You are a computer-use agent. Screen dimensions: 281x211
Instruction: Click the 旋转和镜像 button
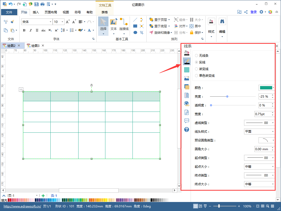tap(161, 32)
